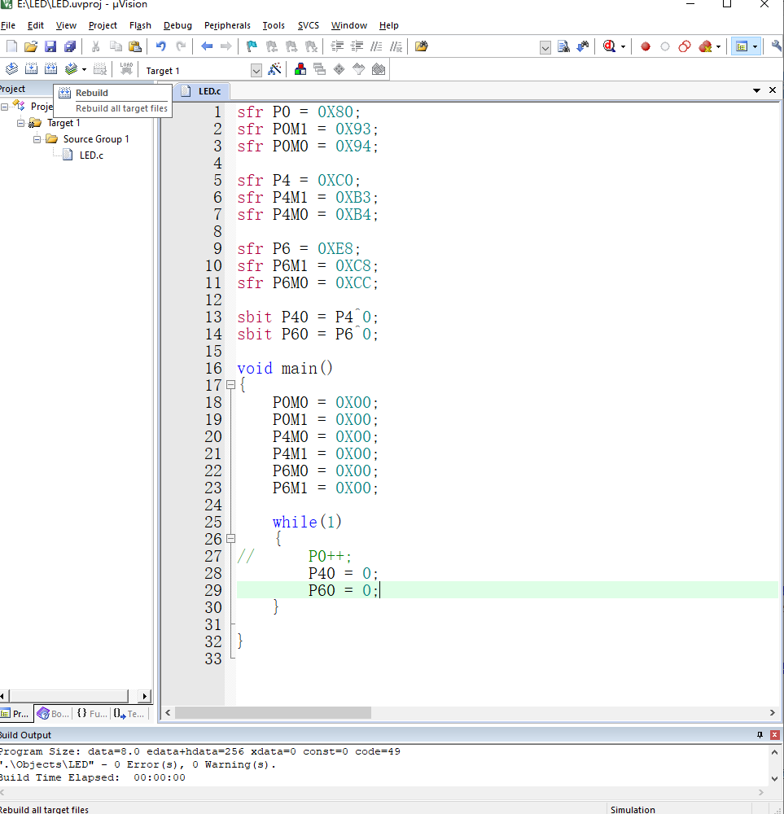Viewport: 784px width, 814px height.
Task: Open the find text combo dropdown
Action: 545,48
